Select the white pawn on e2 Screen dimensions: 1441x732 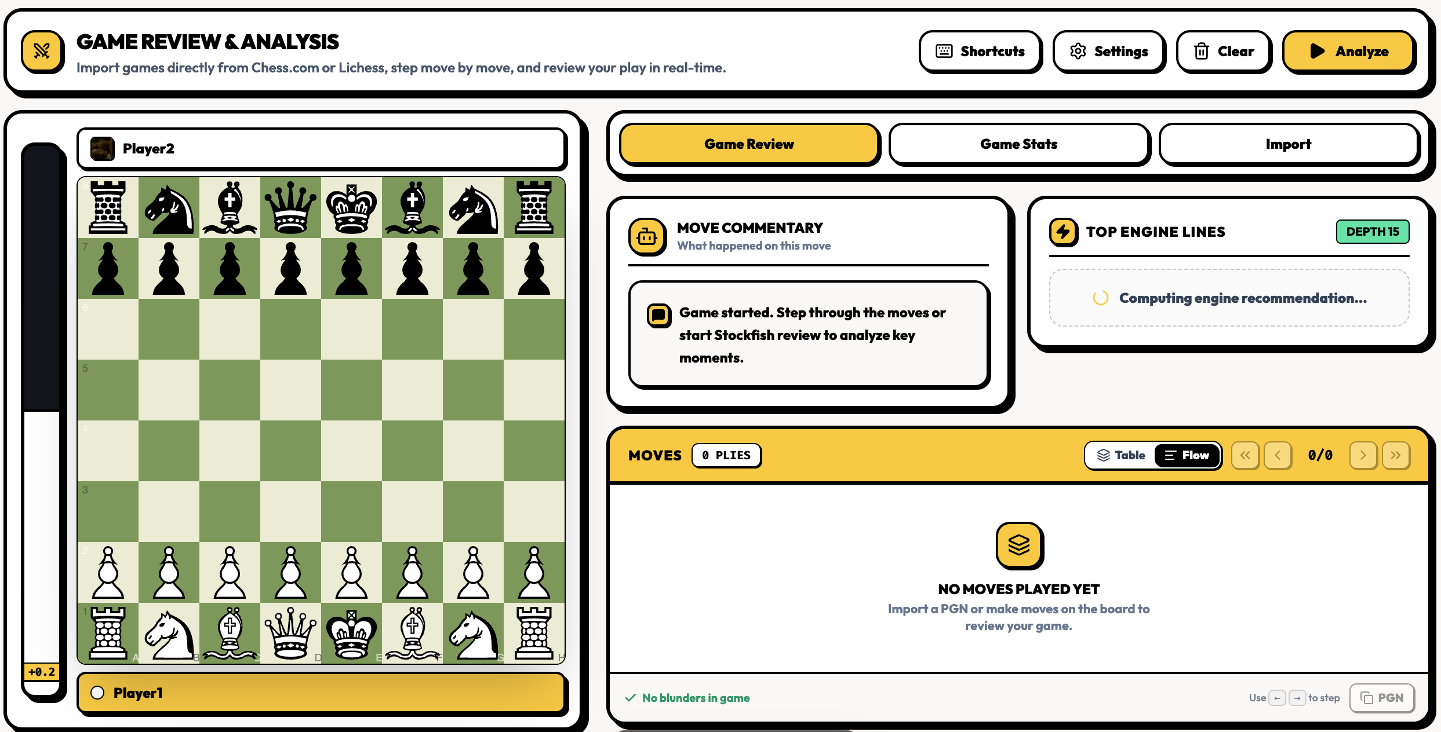(x=351, y=572)
